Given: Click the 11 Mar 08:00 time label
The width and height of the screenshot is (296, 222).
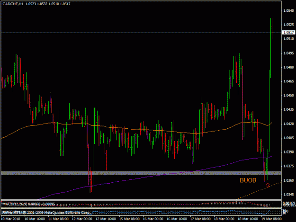Looking at the screenshot, I should pyautogui.click(x=58, y=219).
